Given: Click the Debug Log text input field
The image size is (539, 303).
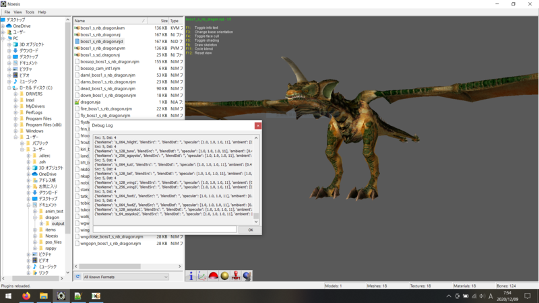Looking at the screenshot, I should tap(164, 230).
